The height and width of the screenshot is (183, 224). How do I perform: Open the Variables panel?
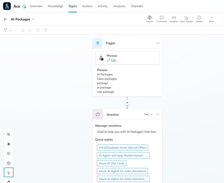(174, 19)
